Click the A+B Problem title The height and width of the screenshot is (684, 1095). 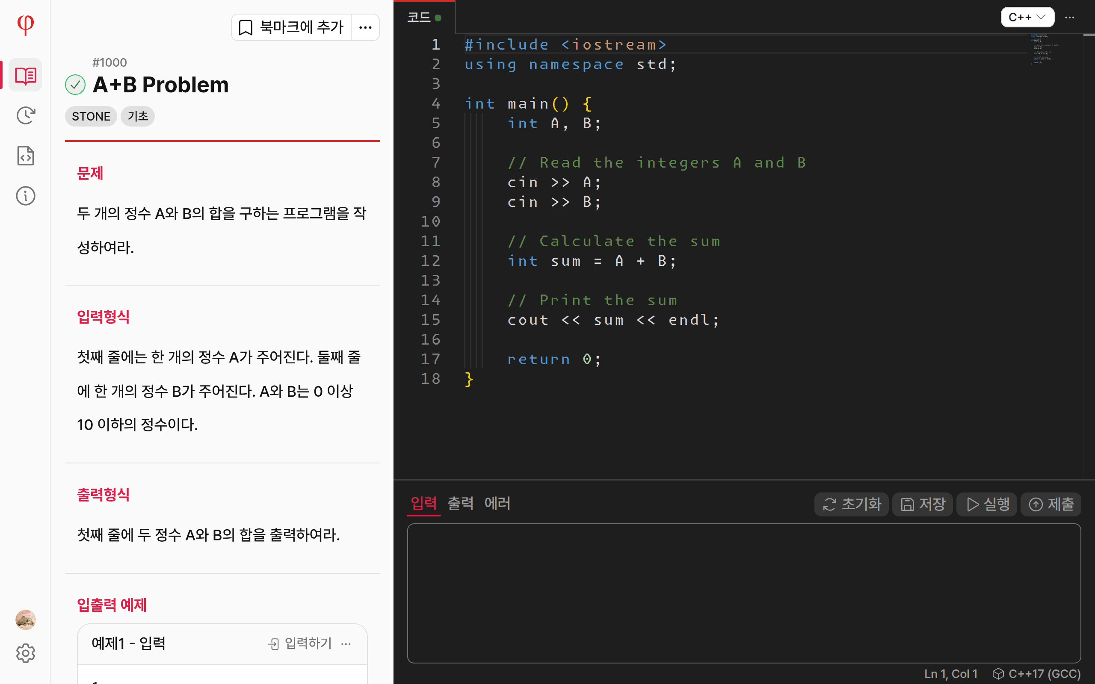point(161,85)
